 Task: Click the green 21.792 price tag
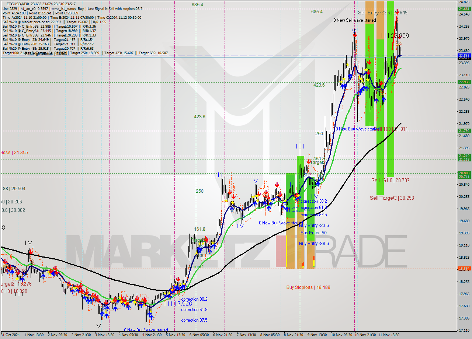(x=464, y=130)
